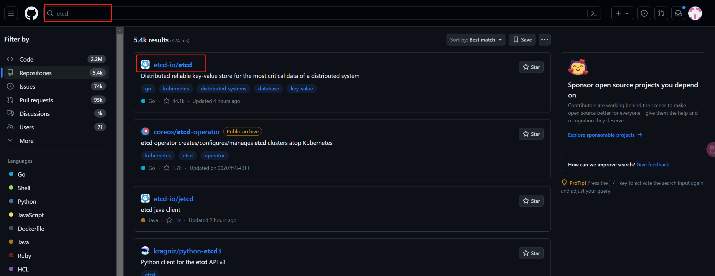Open the command palette icon
The width and height of the screenshot is (715, 276).
[594, 13]
